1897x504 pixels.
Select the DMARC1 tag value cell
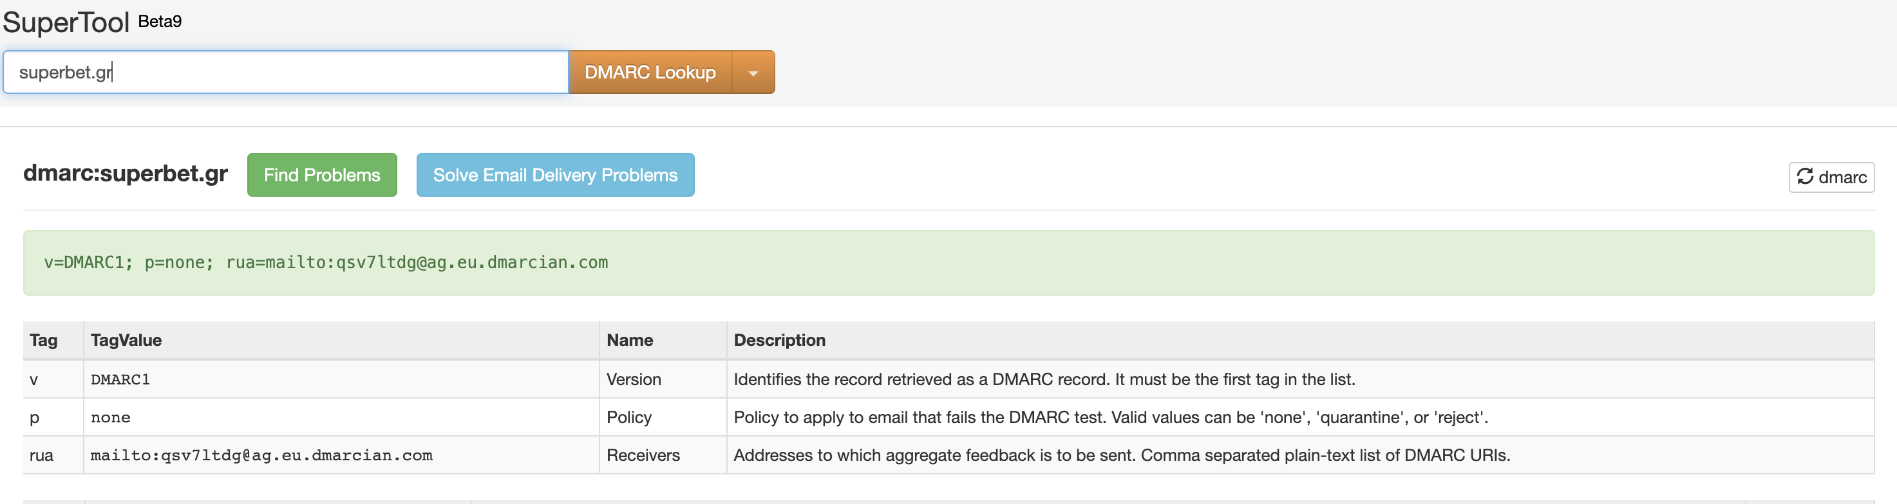pyautogui.click(x=120, y=379)
